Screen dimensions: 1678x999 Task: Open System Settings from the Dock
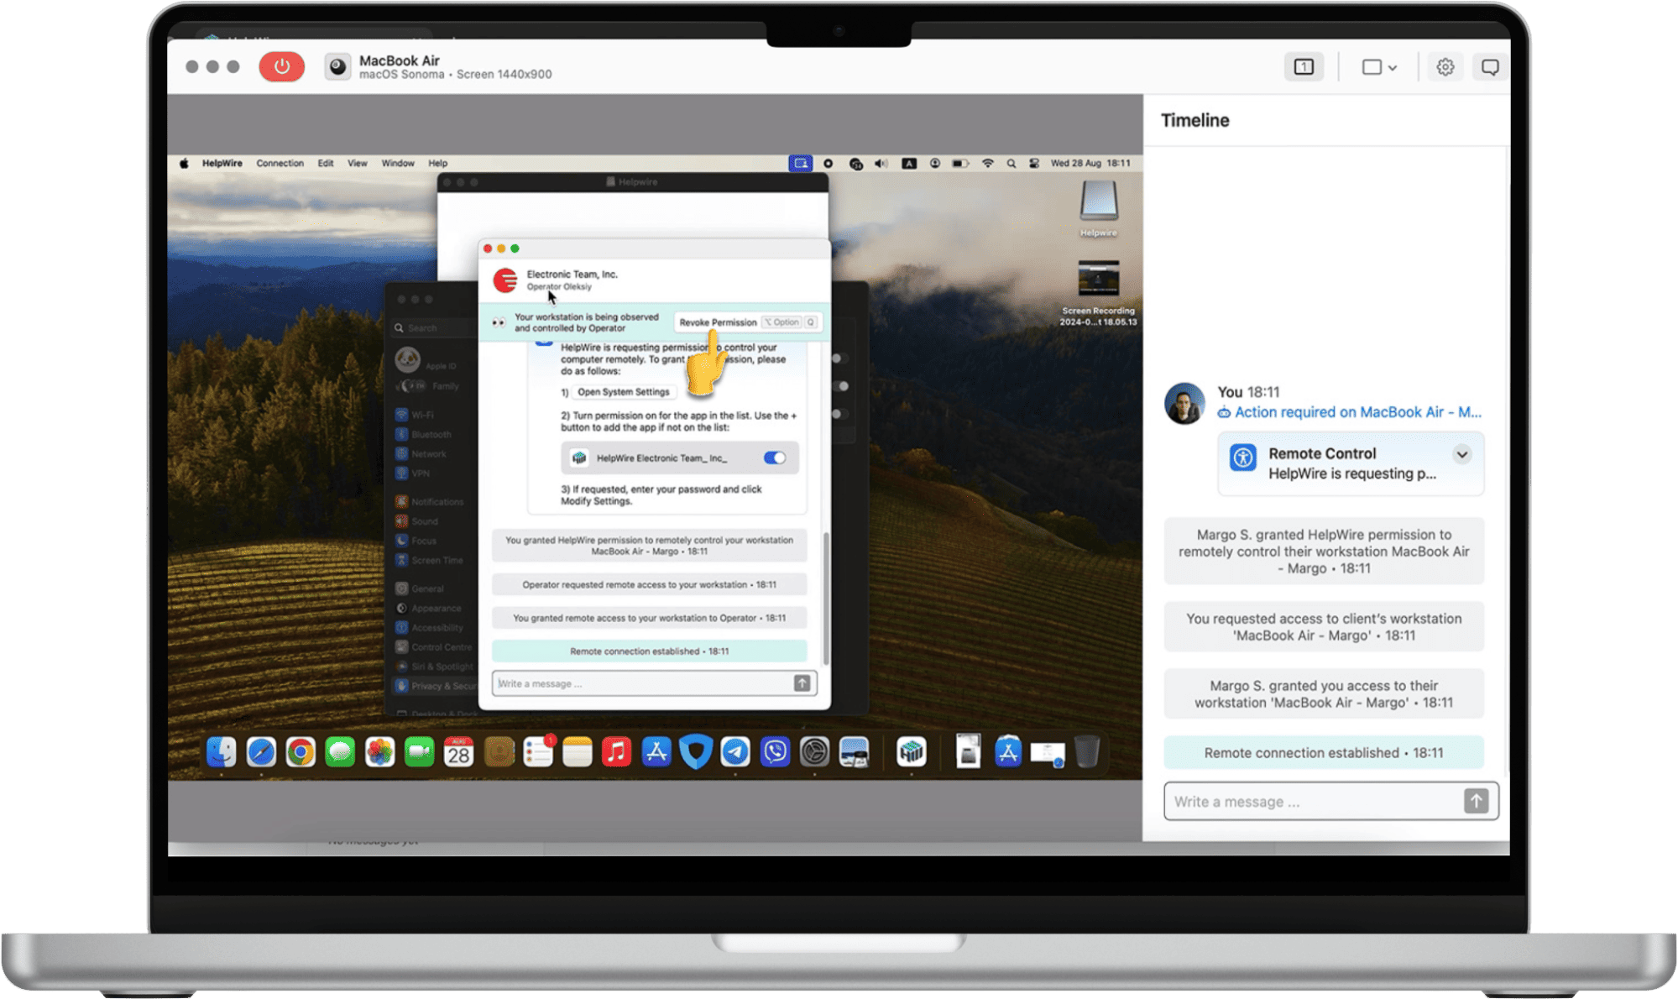(814, 752)
